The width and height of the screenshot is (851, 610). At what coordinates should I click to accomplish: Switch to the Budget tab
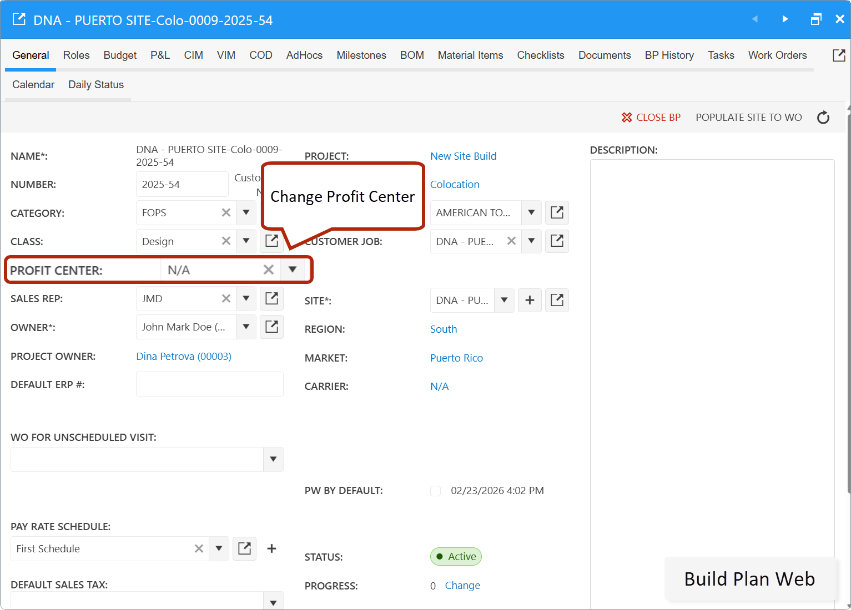click(x=120, y=55)
